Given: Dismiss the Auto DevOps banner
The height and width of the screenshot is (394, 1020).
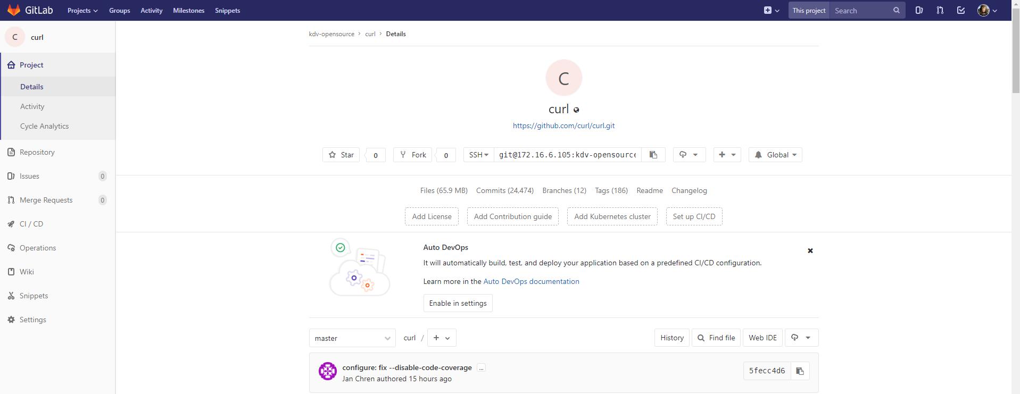Looking at the screenshot, I should click(x=810, y=250).
